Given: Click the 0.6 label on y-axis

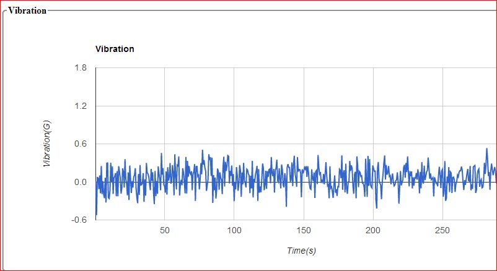Looking at the screenshot, I should tap(81, 144).
